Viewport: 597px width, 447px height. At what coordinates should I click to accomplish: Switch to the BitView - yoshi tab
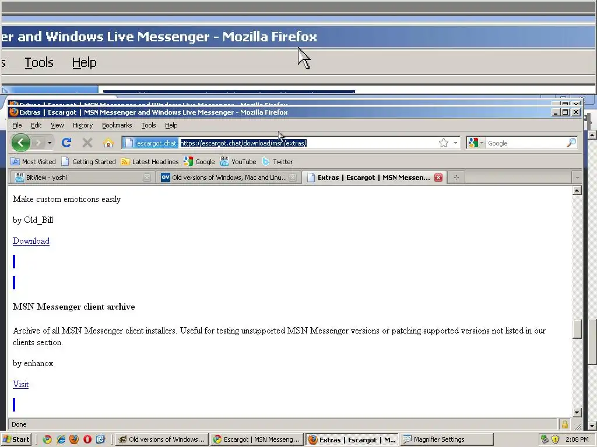click(81, 178)
